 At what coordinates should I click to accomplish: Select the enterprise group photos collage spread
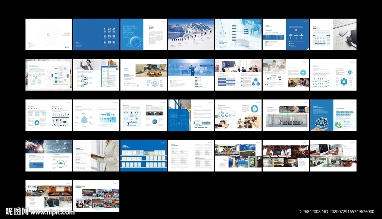click(96, 196)
